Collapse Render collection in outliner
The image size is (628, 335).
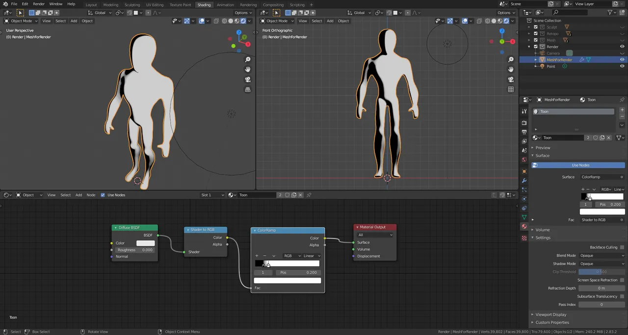coord(529,47)
